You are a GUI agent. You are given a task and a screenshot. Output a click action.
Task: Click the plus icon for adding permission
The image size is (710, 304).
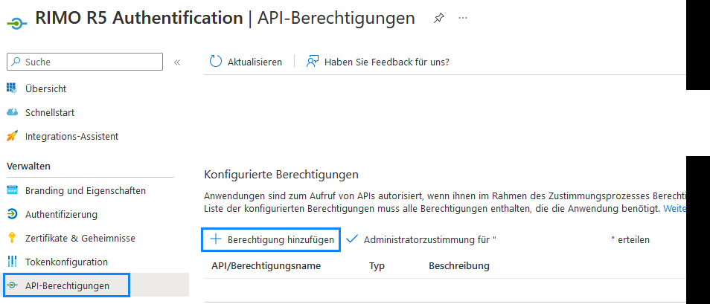(216, 239)
